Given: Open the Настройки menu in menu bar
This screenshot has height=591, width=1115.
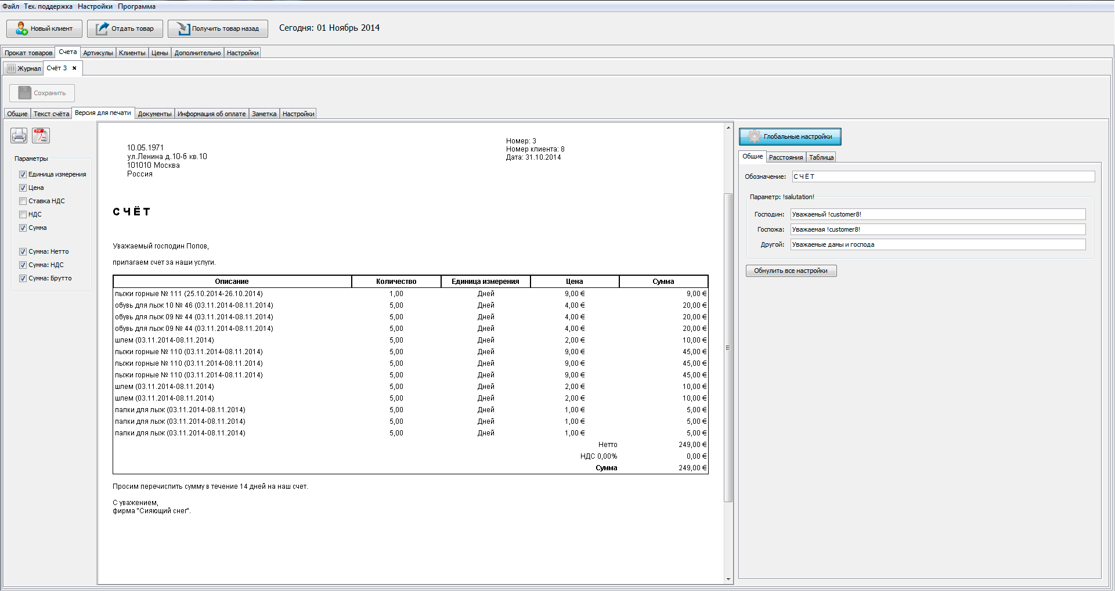Looking at the screenshot, I should (95, 6).
